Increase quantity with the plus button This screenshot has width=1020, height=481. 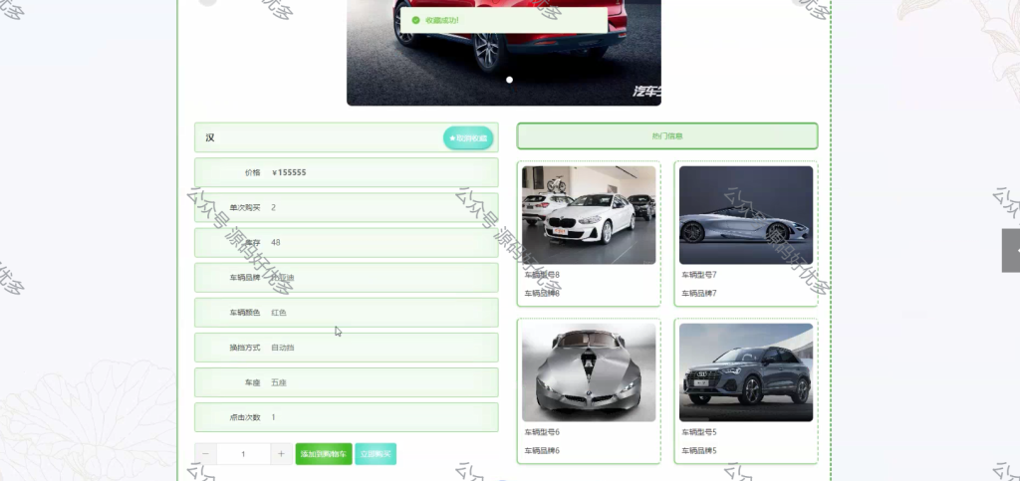coord(281,454)
